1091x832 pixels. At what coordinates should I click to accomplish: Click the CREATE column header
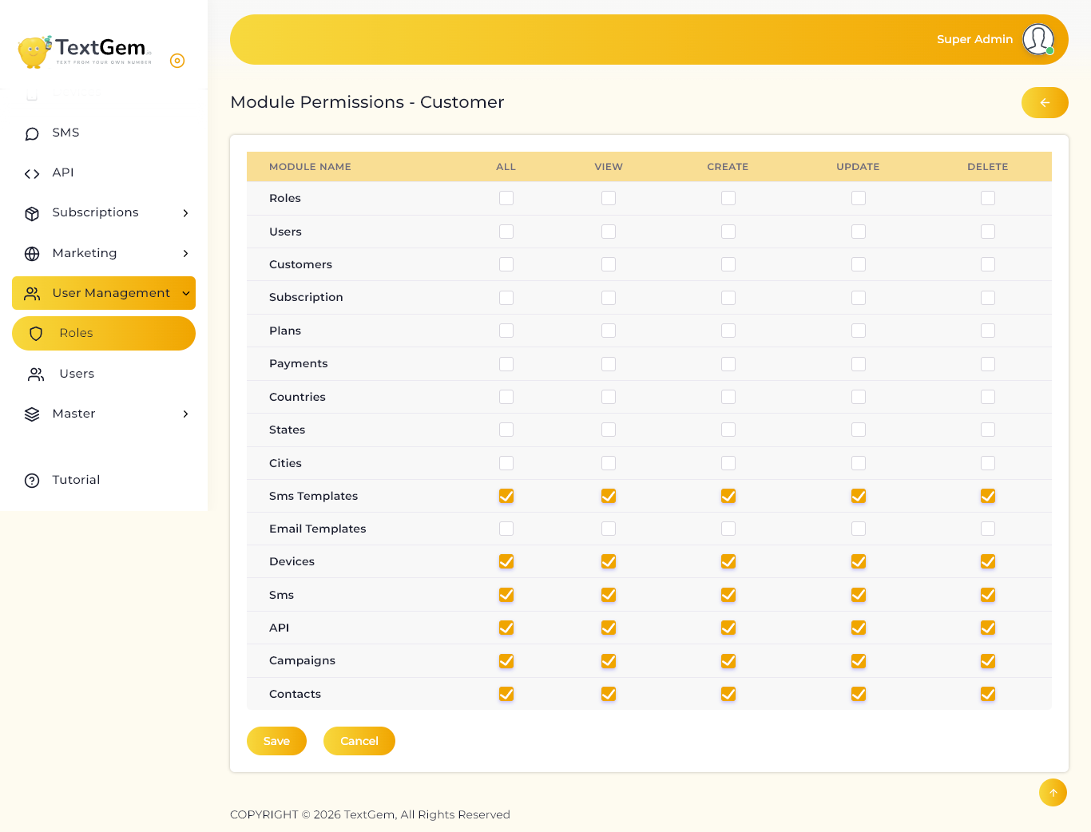728,167
